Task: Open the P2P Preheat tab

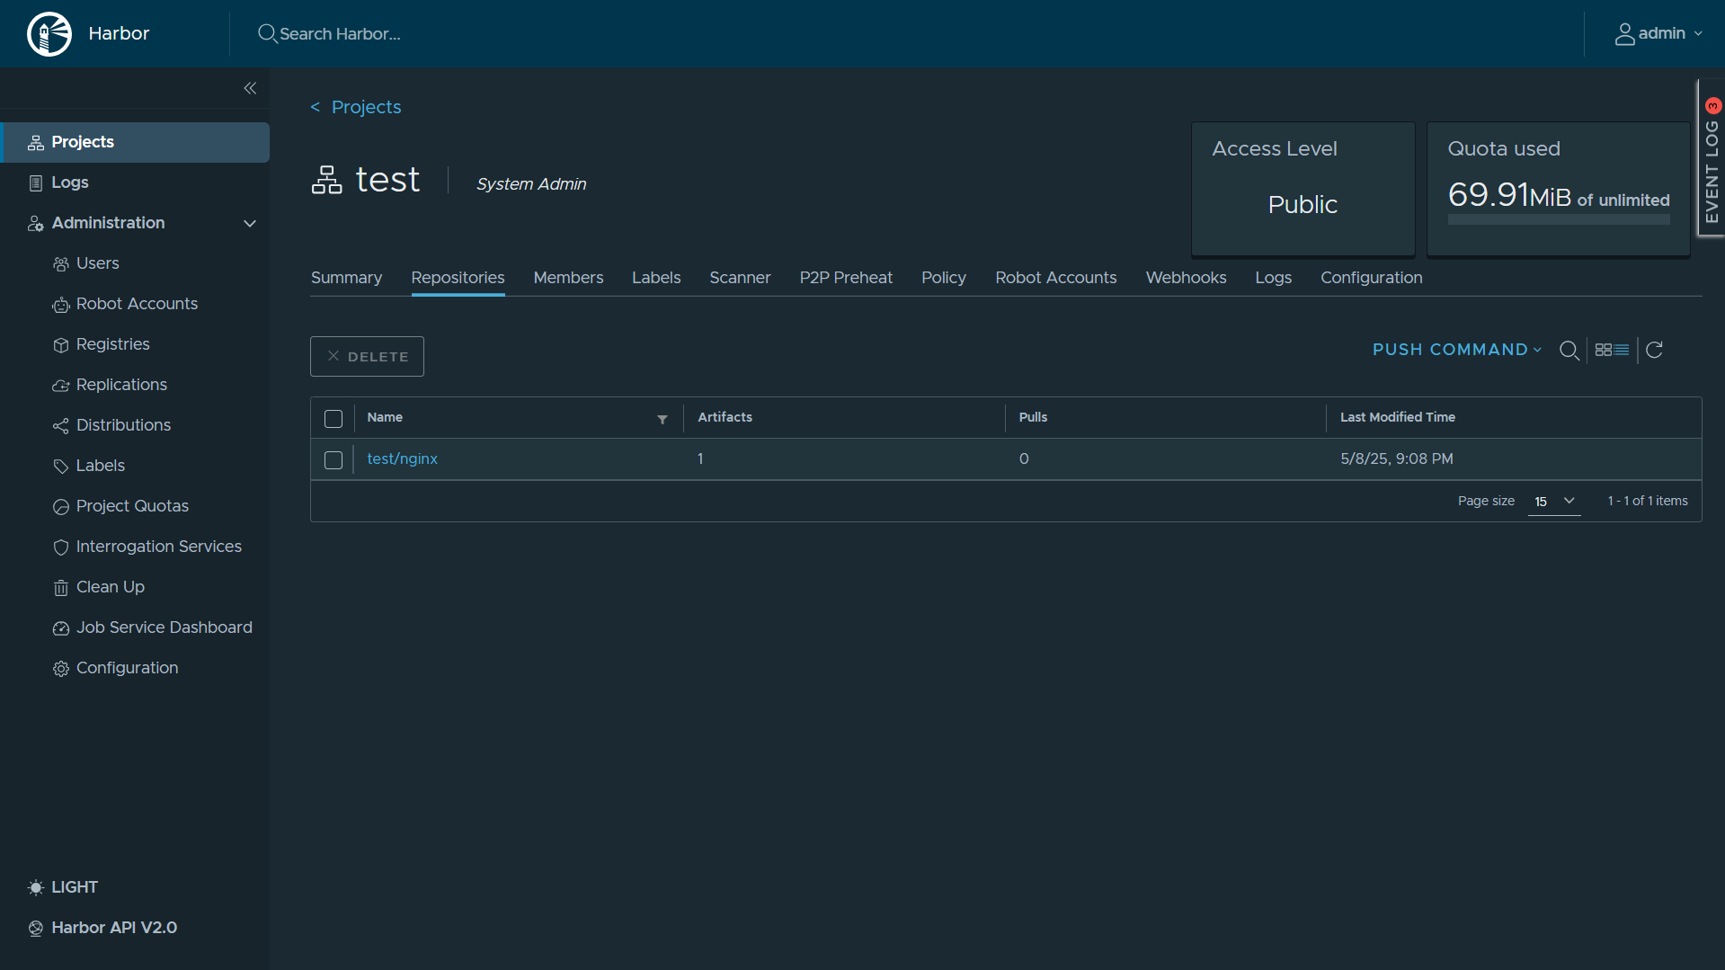Action: (846, 278)
